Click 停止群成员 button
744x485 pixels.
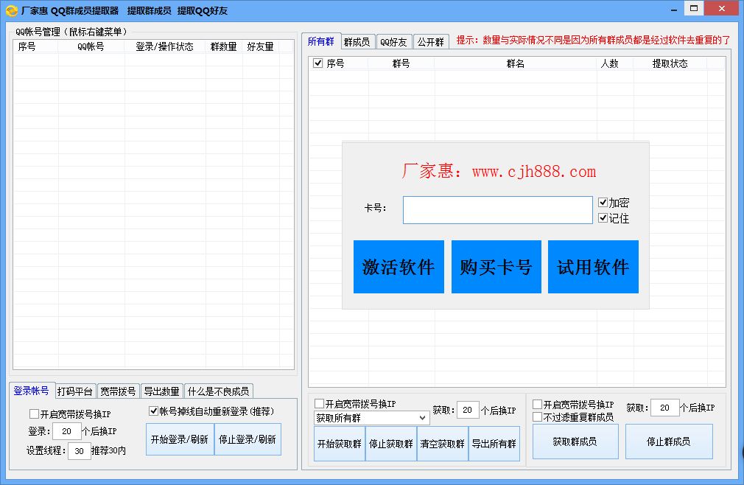tap(669, 442)
